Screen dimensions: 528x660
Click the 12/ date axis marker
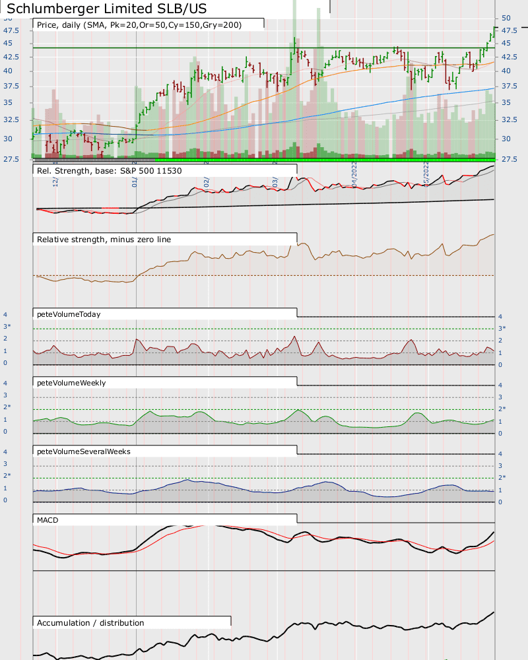click(x=55, y=182)
